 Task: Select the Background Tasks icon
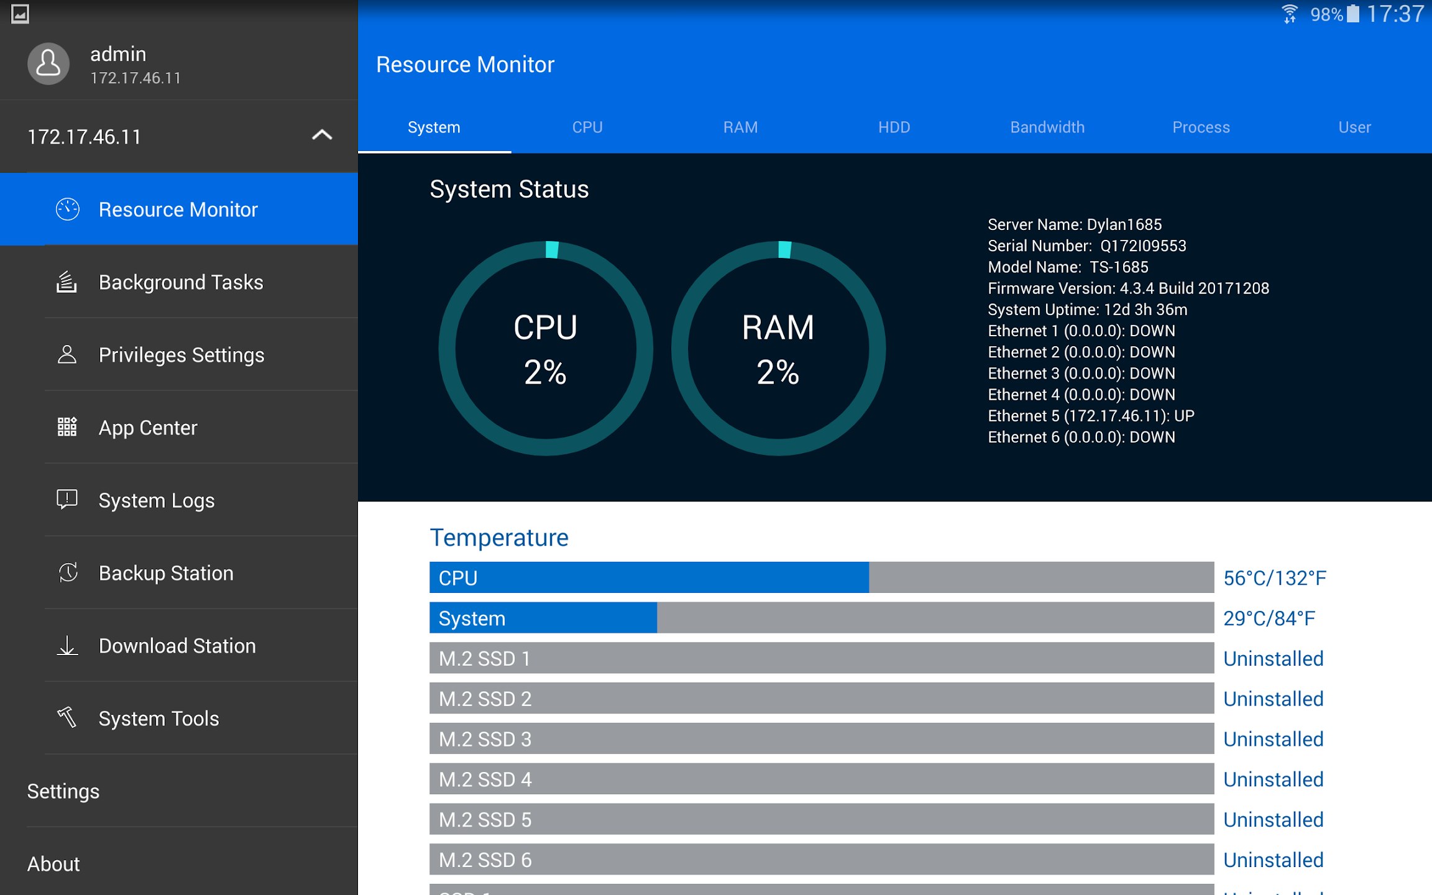click(x=67, y=282)
